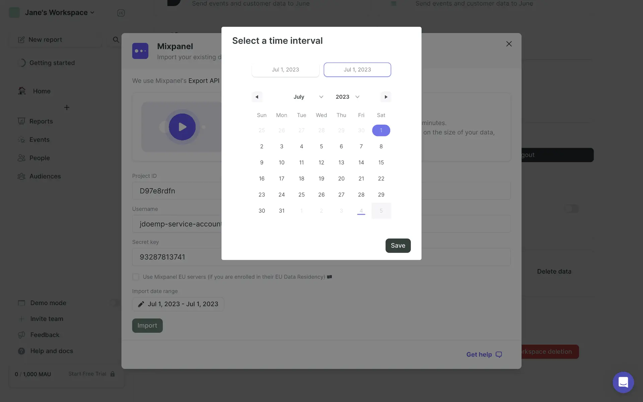Check the Use Mixpanel EU servers box
643x402 pixels.
pyautogui.click(x=136, y=277)
